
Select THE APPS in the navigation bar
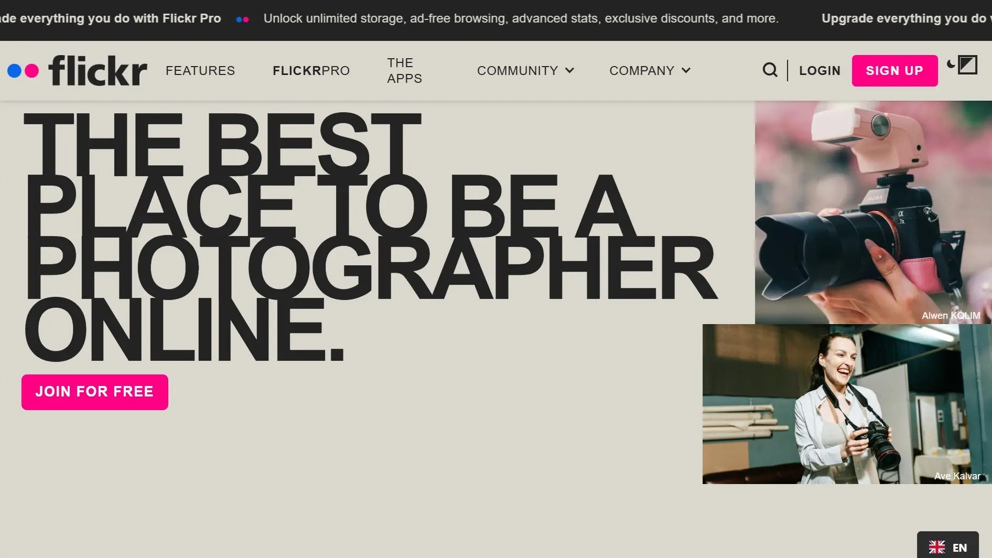(404, 70)
